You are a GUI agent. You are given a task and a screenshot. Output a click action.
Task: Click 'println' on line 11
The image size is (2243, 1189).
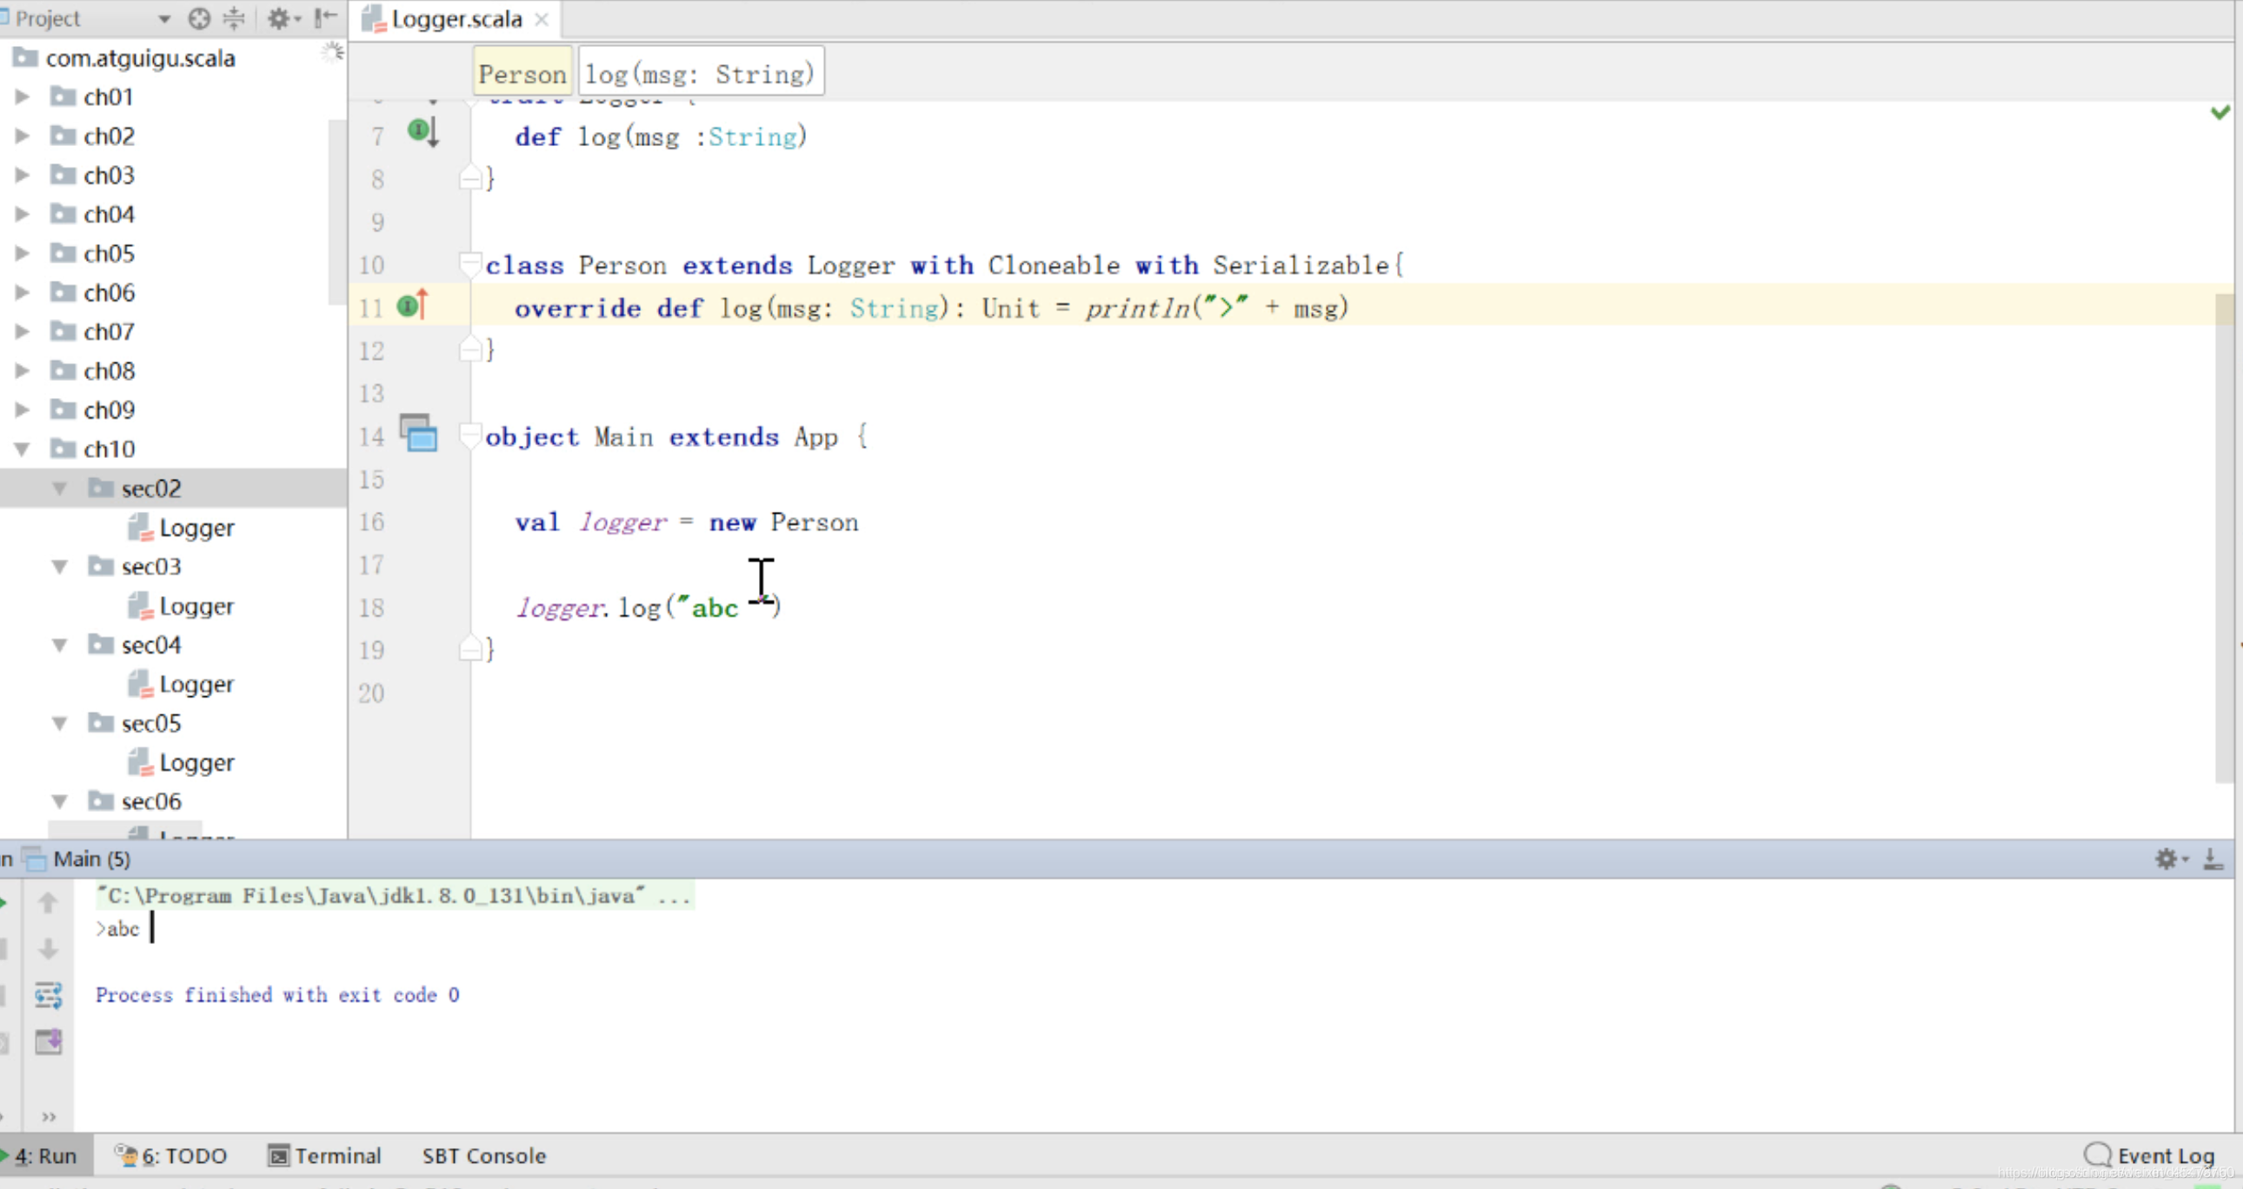(1137, 309)
